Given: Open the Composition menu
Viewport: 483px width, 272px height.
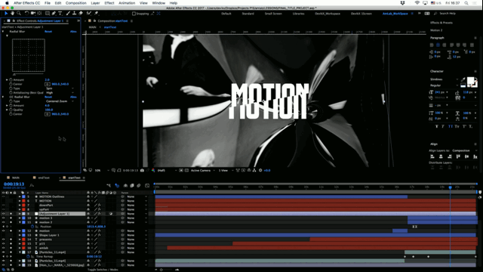Looking at the screenshot, I should (75, 3).
